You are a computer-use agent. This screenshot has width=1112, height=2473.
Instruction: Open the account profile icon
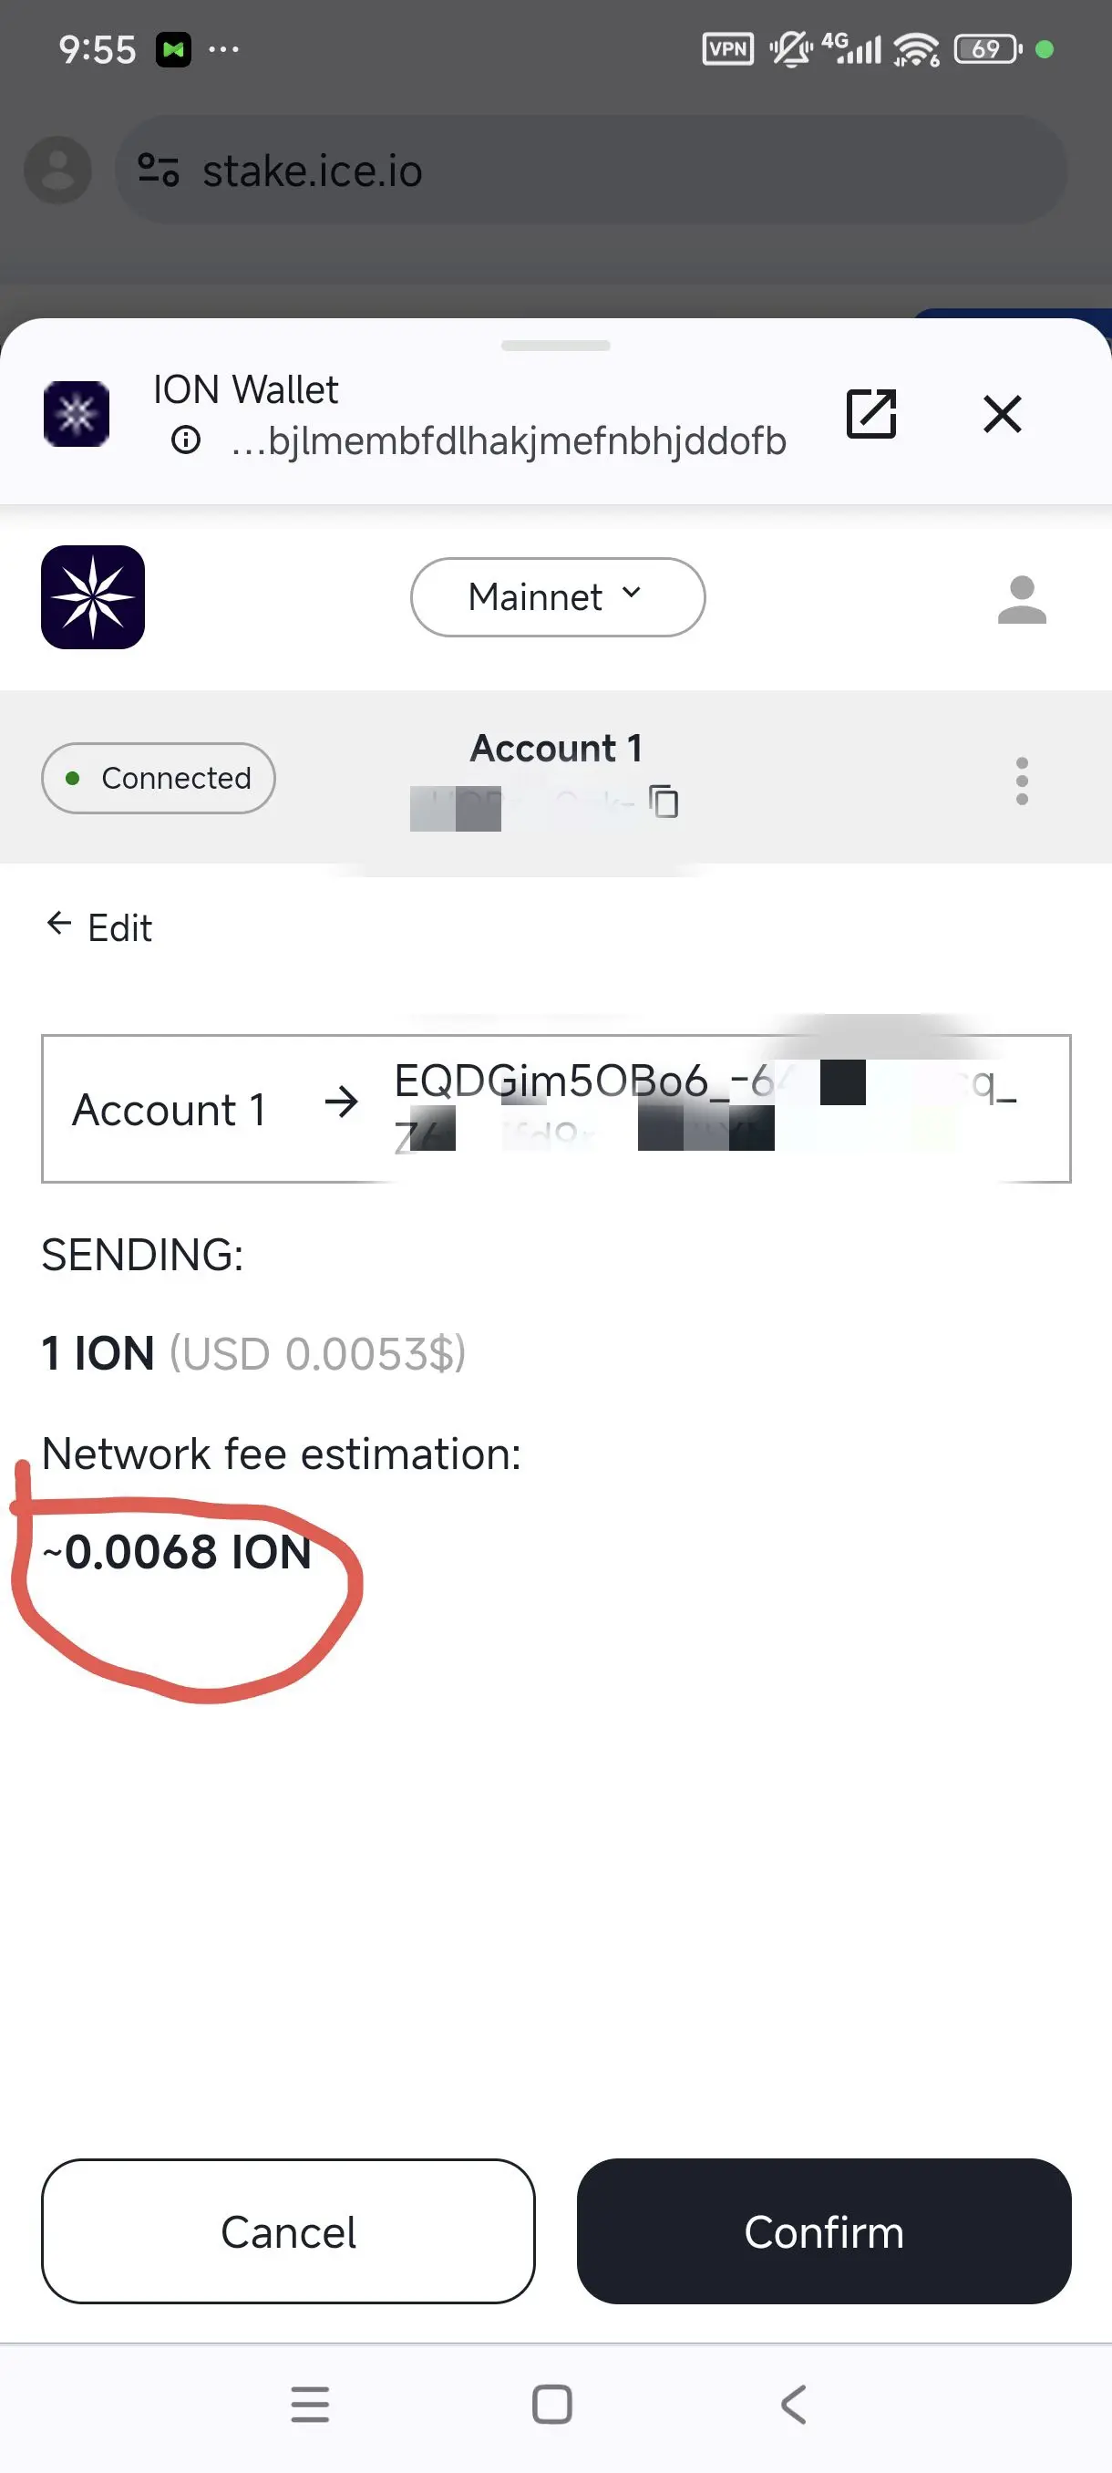pos(1022,599)
